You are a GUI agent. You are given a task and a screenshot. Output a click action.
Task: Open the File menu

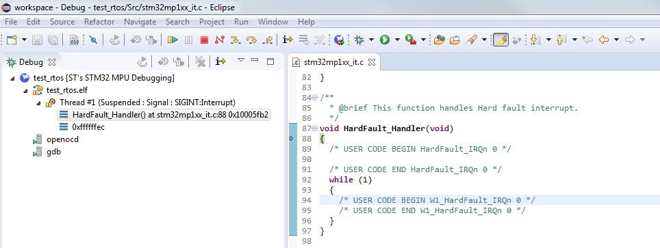point(11,22)
